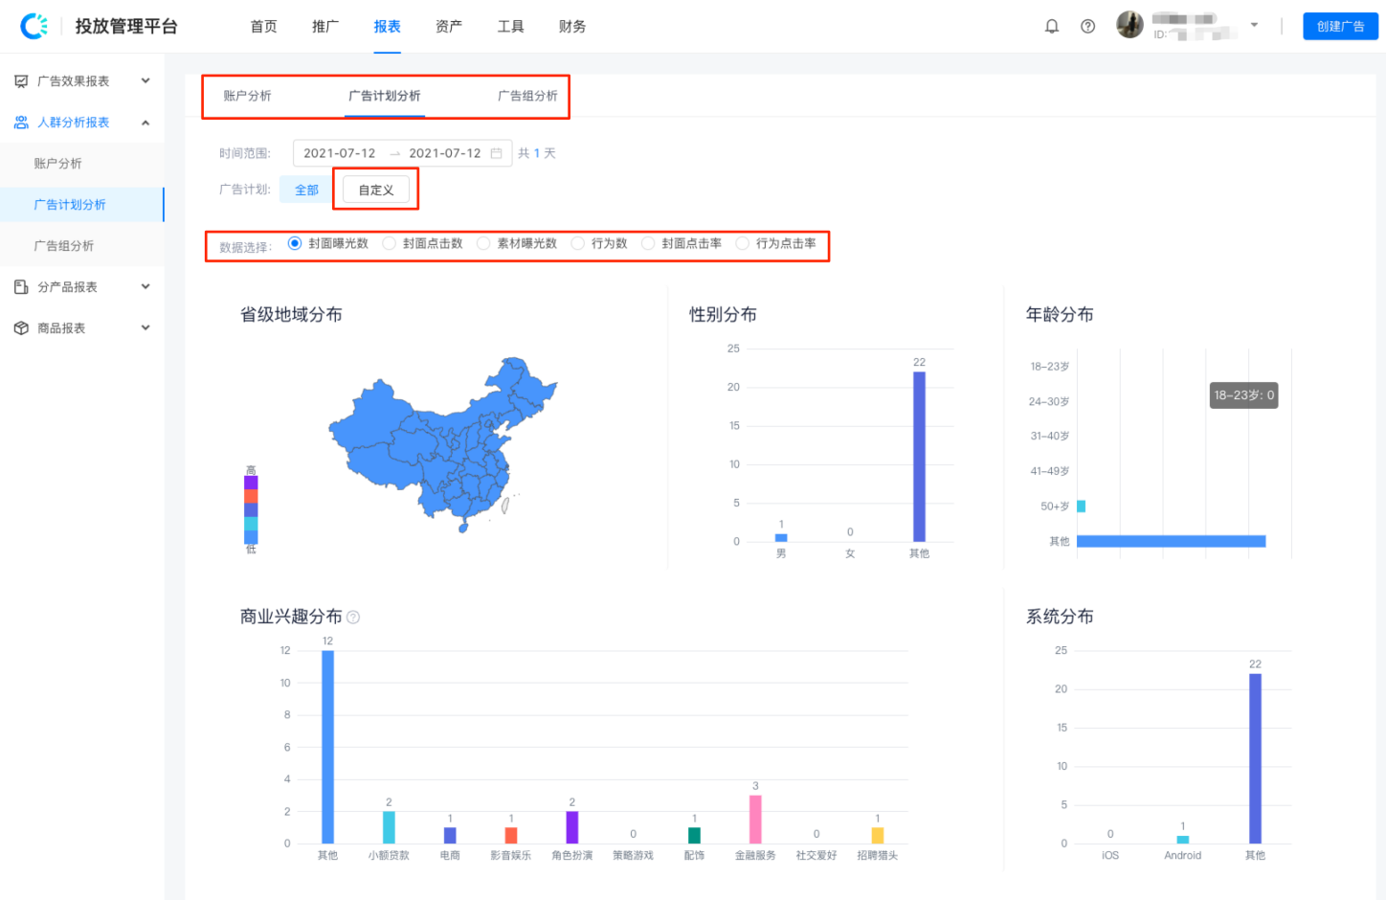Click the 自定义 ad plan button

(376, 190)
